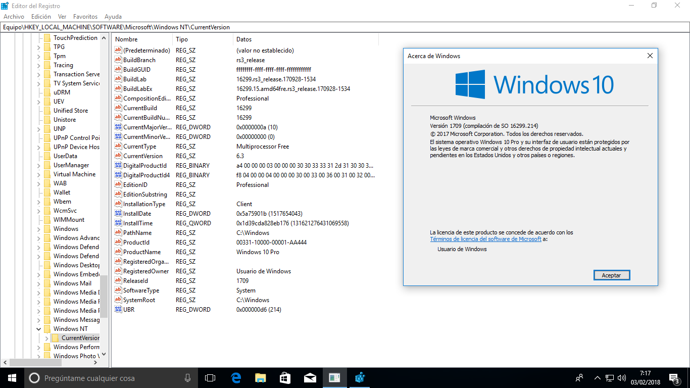Click the Cortana search box
Screen dimensions: 690x388
tap(111, 378)
